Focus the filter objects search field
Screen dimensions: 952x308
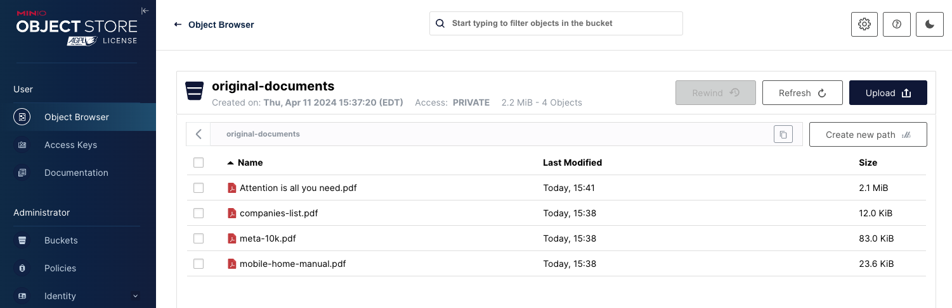point(556,23)
